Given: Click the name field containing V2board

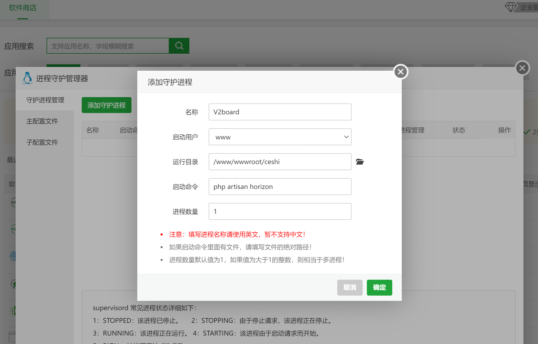Looking at the screenshot, I should pyautogui.click(x=280, y=112).
